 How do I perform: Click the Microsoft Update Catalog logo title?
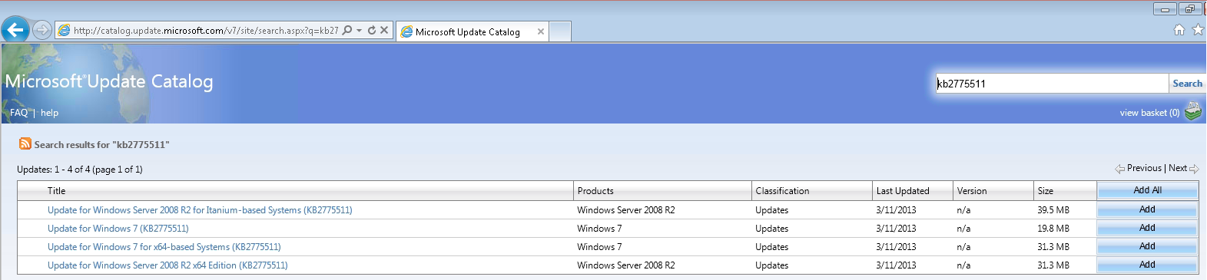[109, 81]
